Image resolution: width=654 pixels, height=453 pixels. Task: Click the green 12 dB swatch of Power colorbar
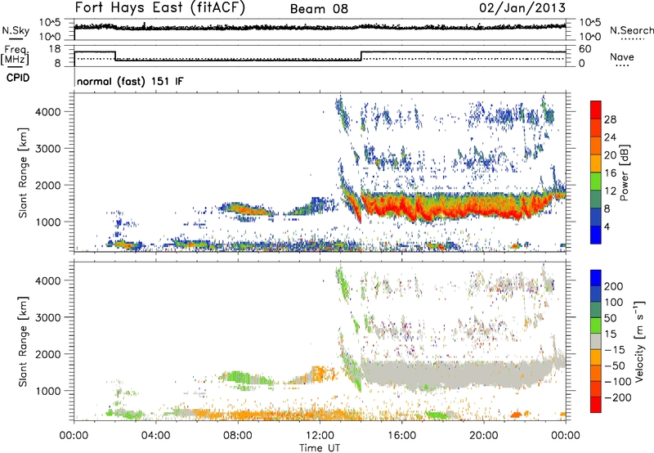tap(596, 182)
